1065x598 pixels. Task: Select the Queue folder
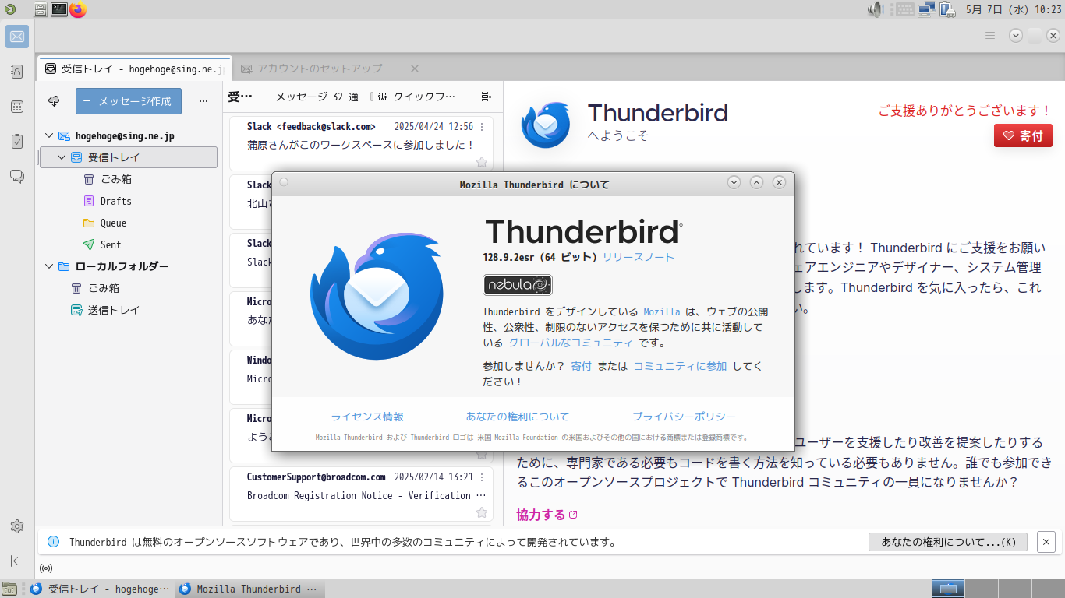coord(128,223)
